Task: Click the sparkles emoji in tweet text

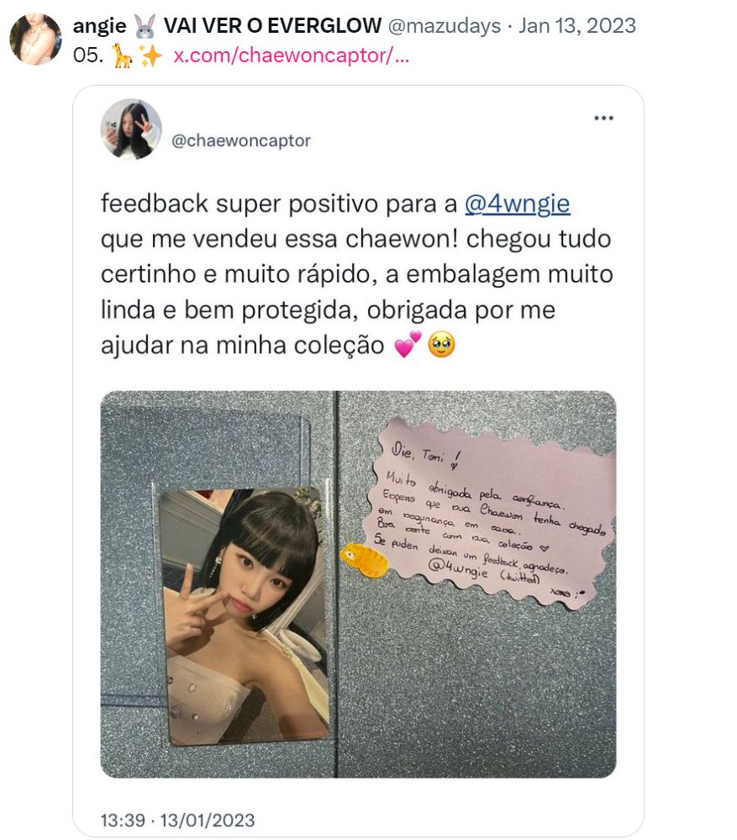Action: (x=151, y=55)
